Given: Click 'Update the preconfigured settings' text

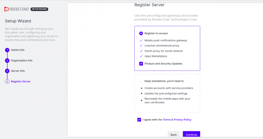Looking at the screenshot, I should [166, 94].
